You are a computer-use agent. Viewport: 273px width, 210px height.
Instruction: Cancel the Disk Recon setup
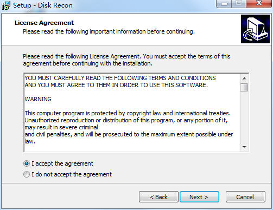point(245,197)
